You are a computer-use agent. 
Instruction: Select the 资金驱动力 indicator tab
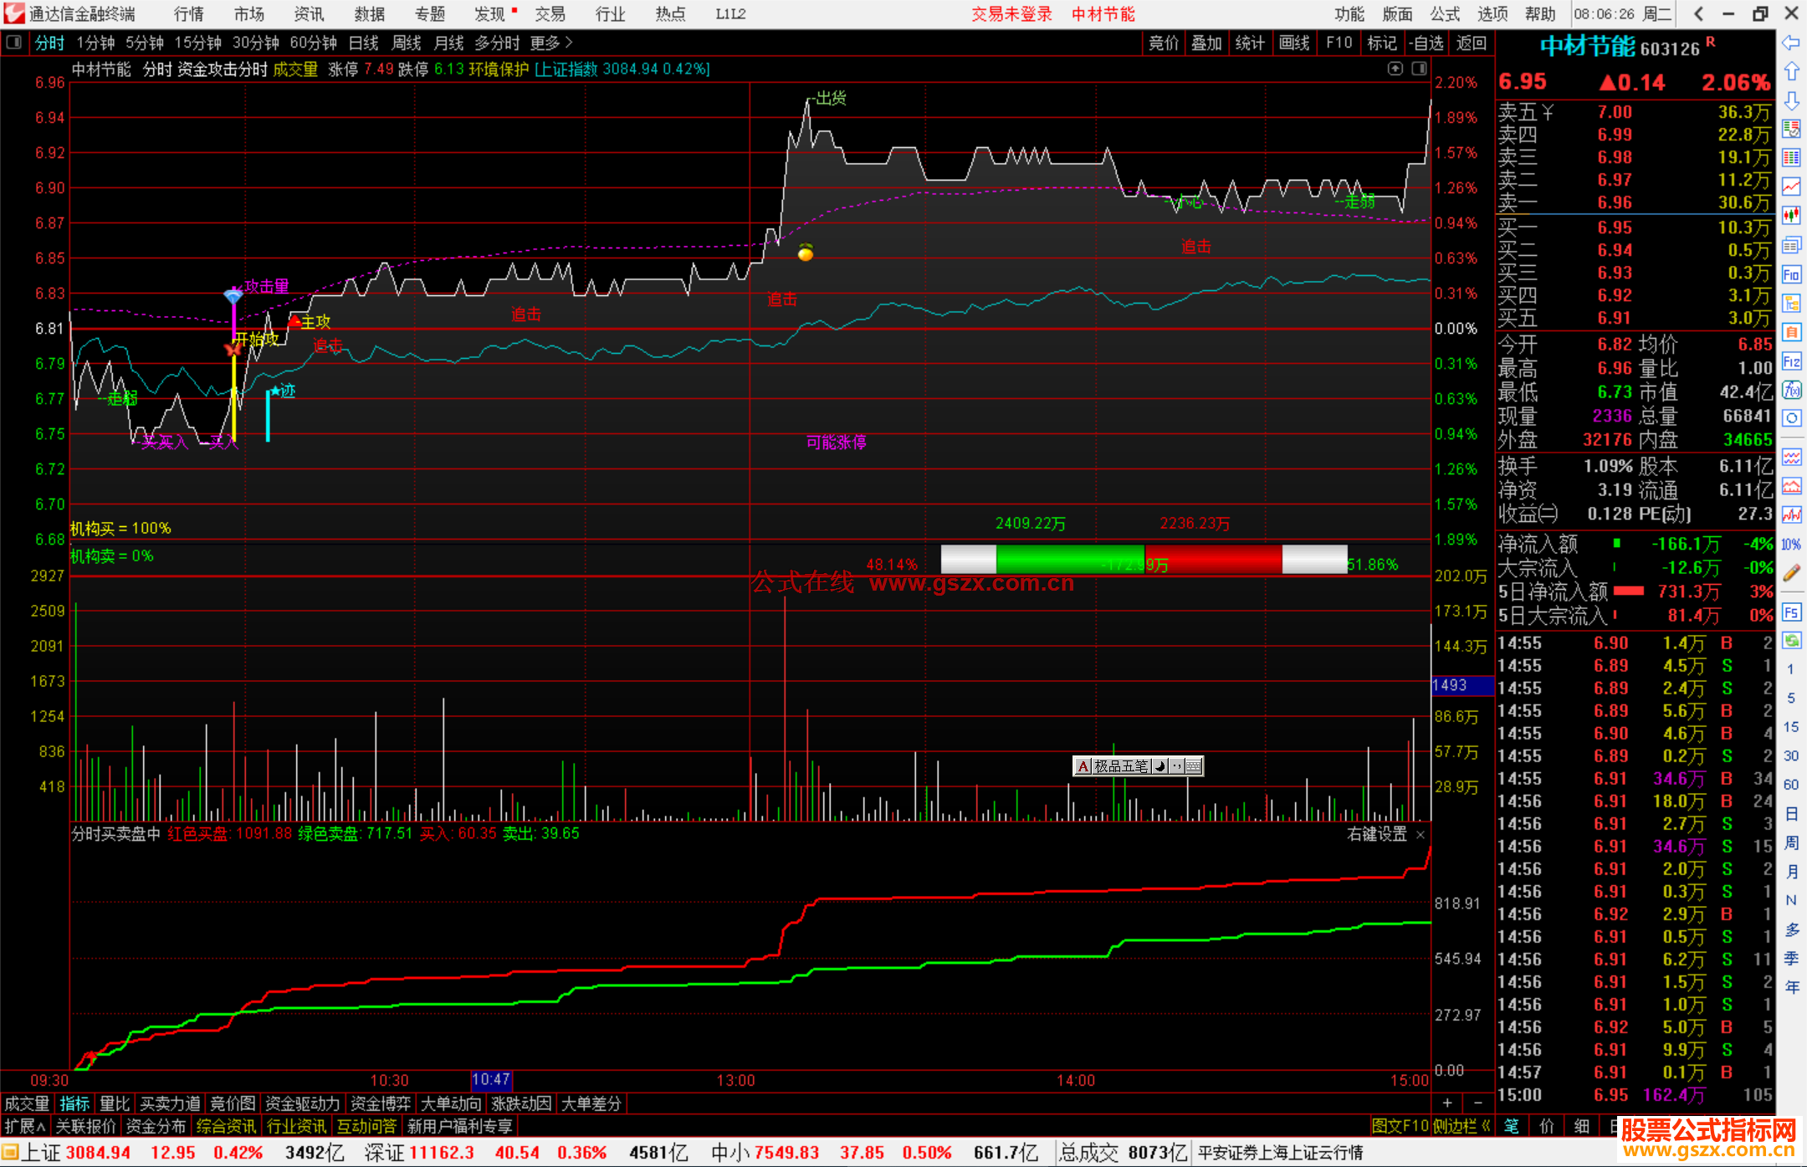click(303, 1103)
